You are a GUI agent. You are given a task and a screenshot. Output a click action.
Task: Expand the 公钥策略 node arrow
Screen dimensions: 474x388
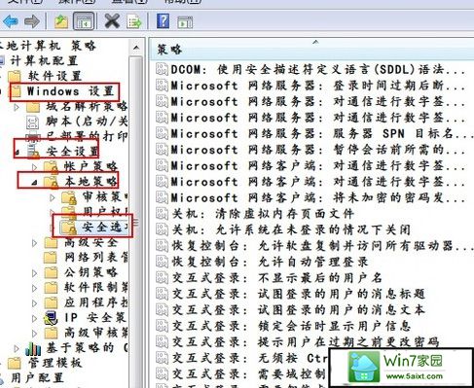(x=34, y=273)
